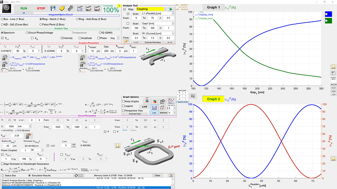Click the orange chain link icon
337x189 pixels.
coord(126,42)
